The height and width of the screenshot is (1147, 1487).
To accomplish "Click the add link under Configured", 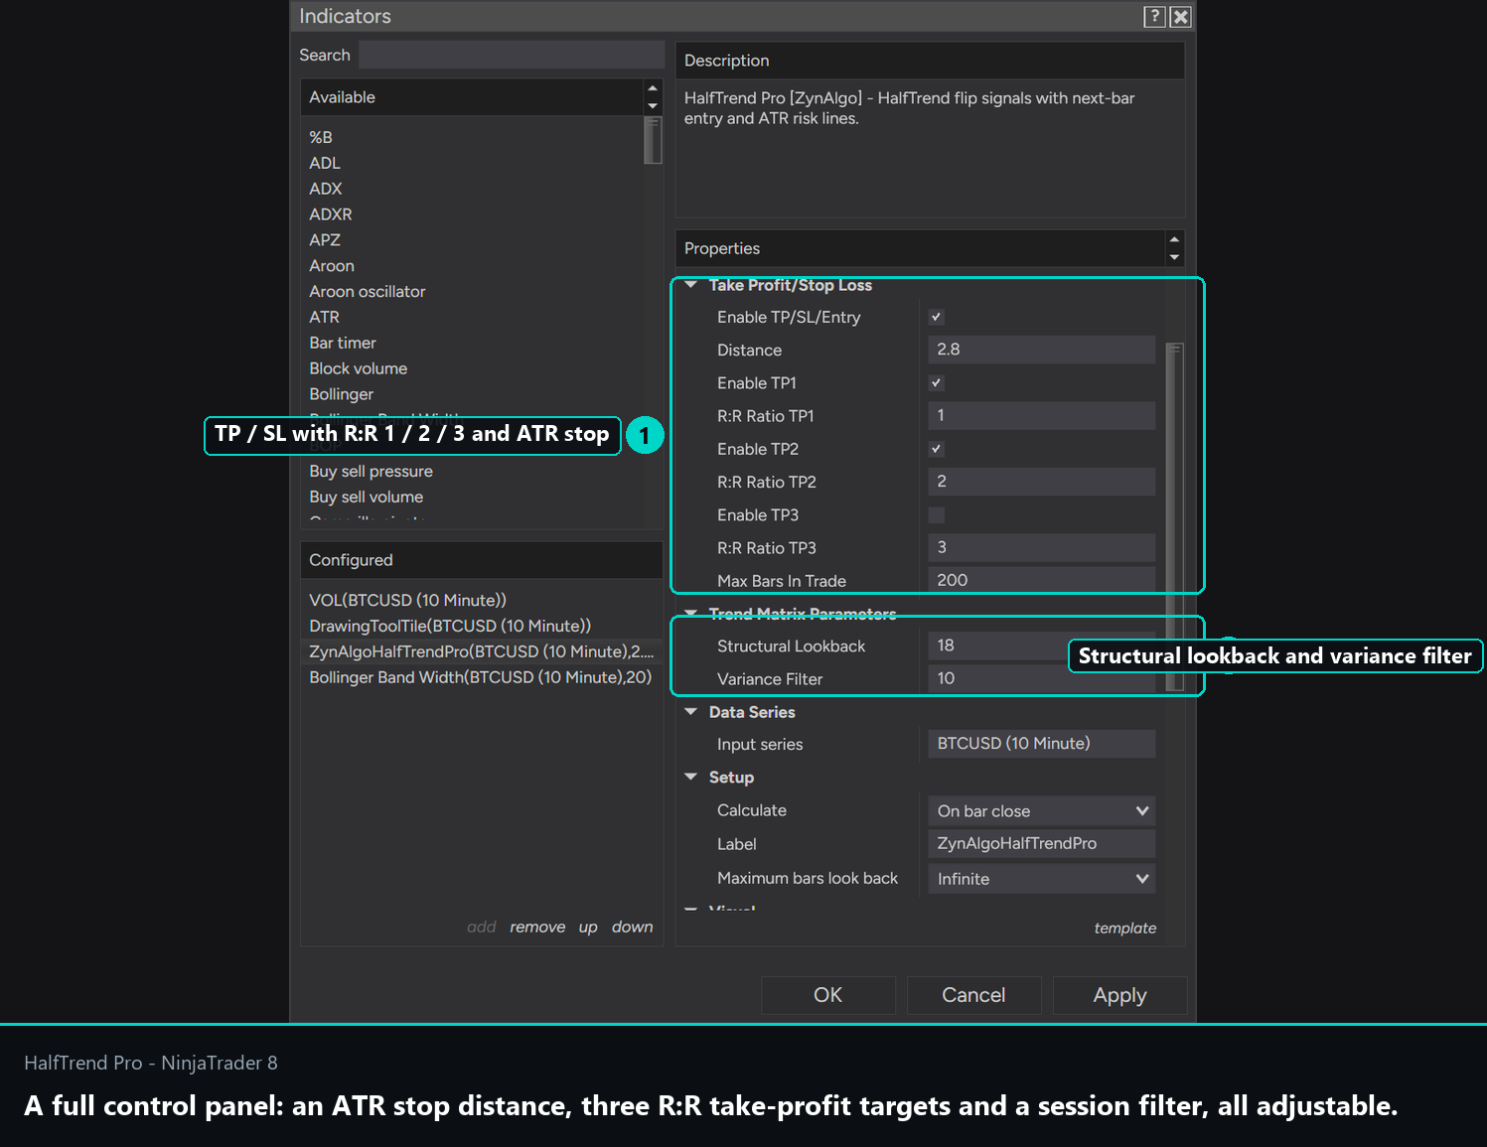I will pyautogui.click(x=482, y=927).
